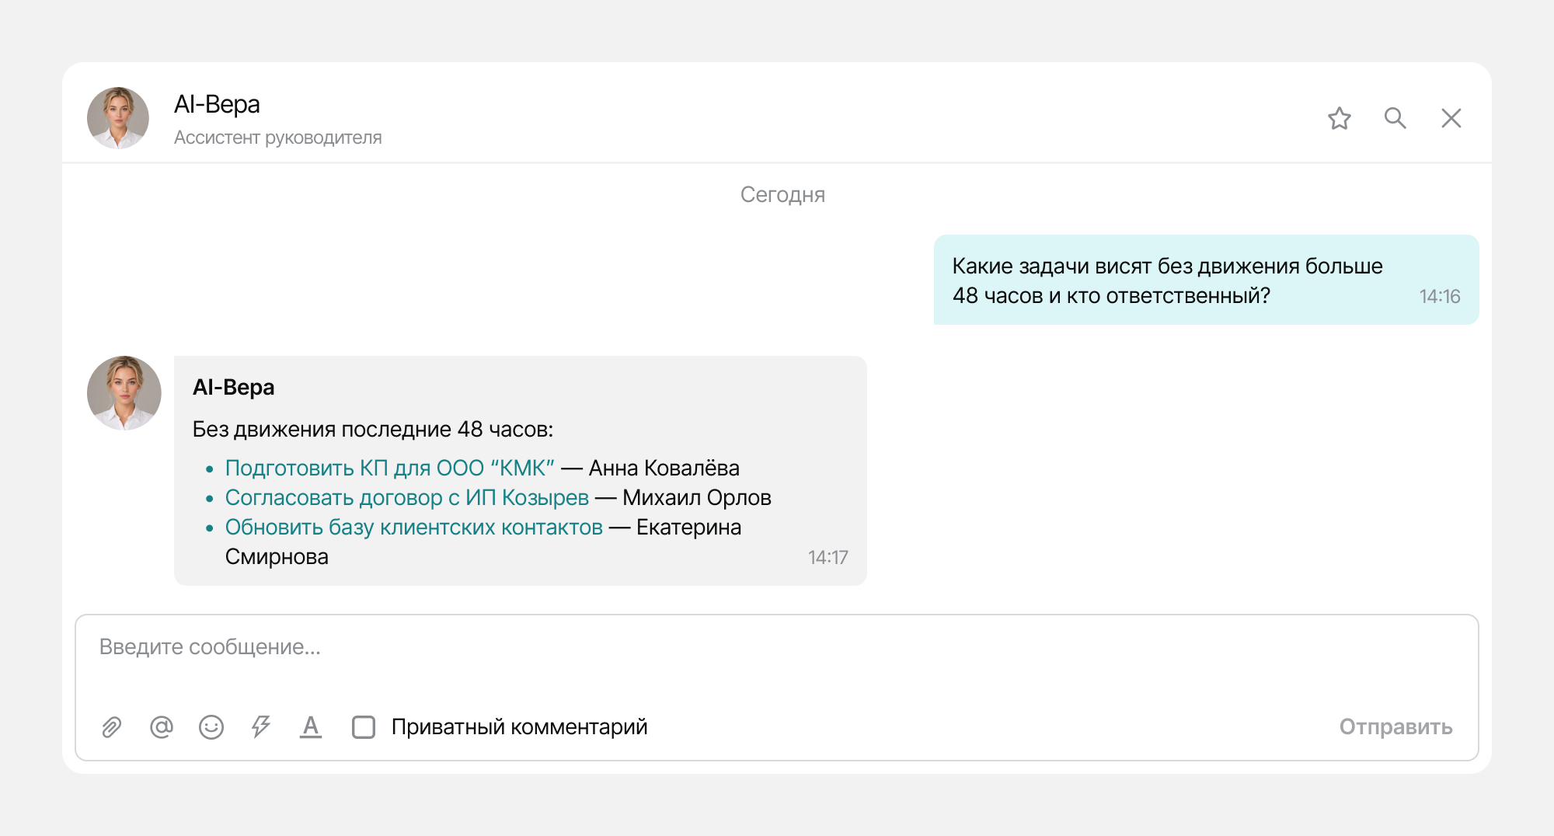Open the @ mention icon
The image size is (1554, 836).
tap(162, 727)
